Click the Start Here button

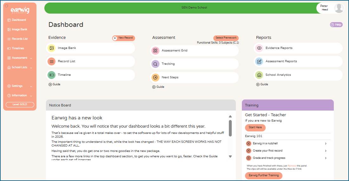pyautogui.click(x=255, y=127)
